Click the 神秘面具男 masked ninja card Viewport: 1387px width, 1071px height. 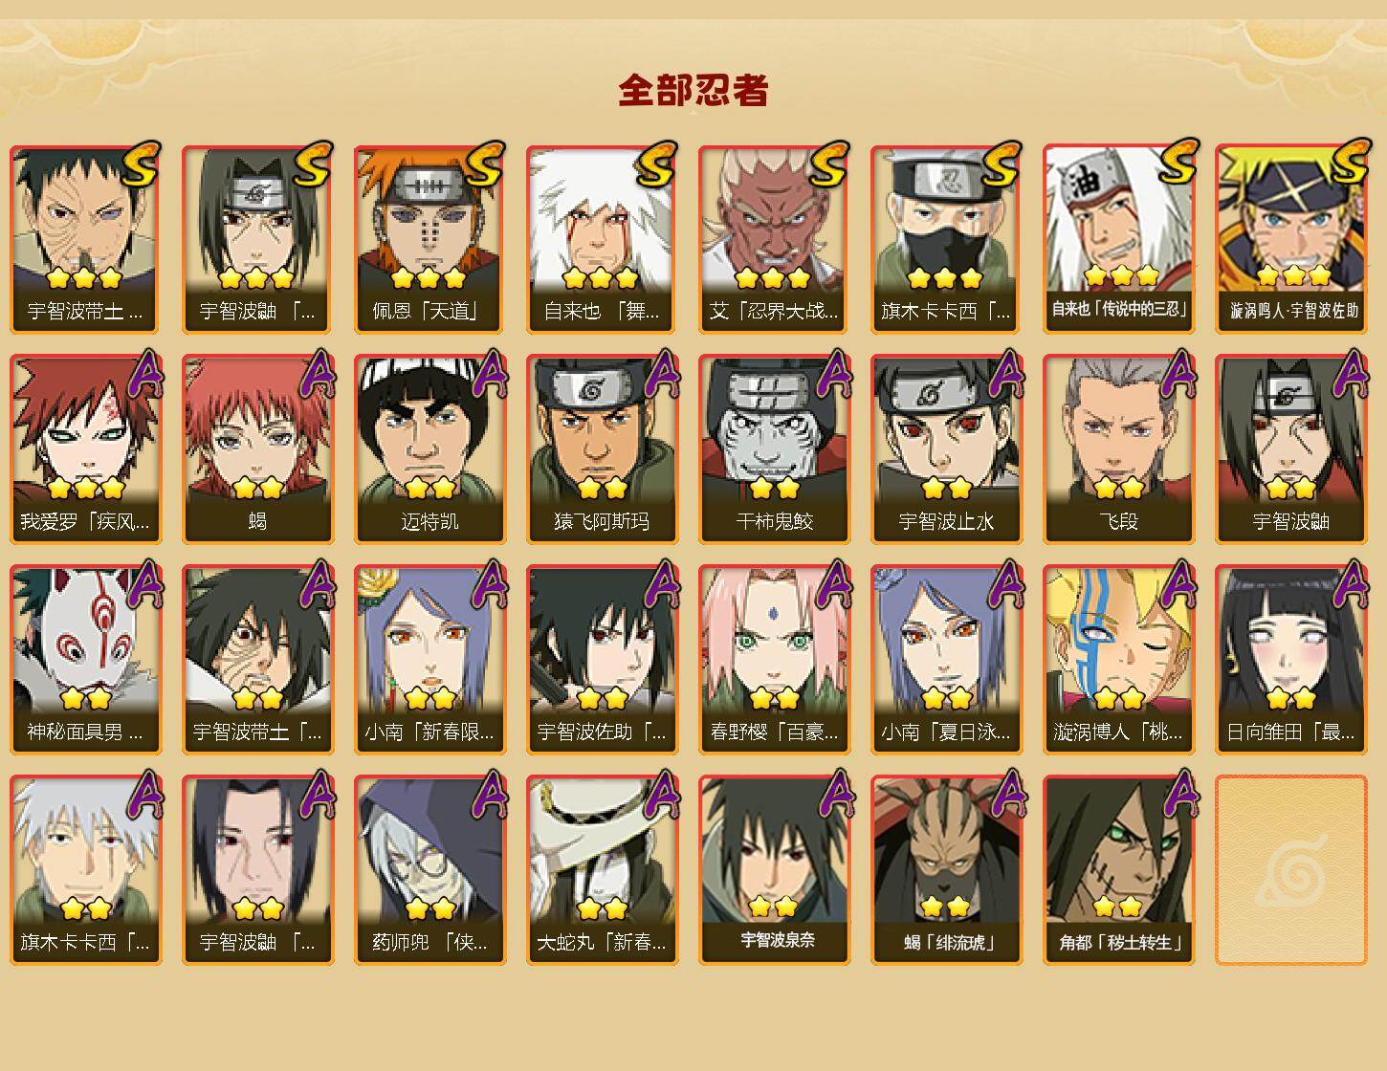[x=85, y=660]
